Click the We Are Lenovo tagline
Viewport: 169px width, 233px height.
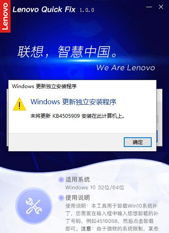(x=126, y=68)
